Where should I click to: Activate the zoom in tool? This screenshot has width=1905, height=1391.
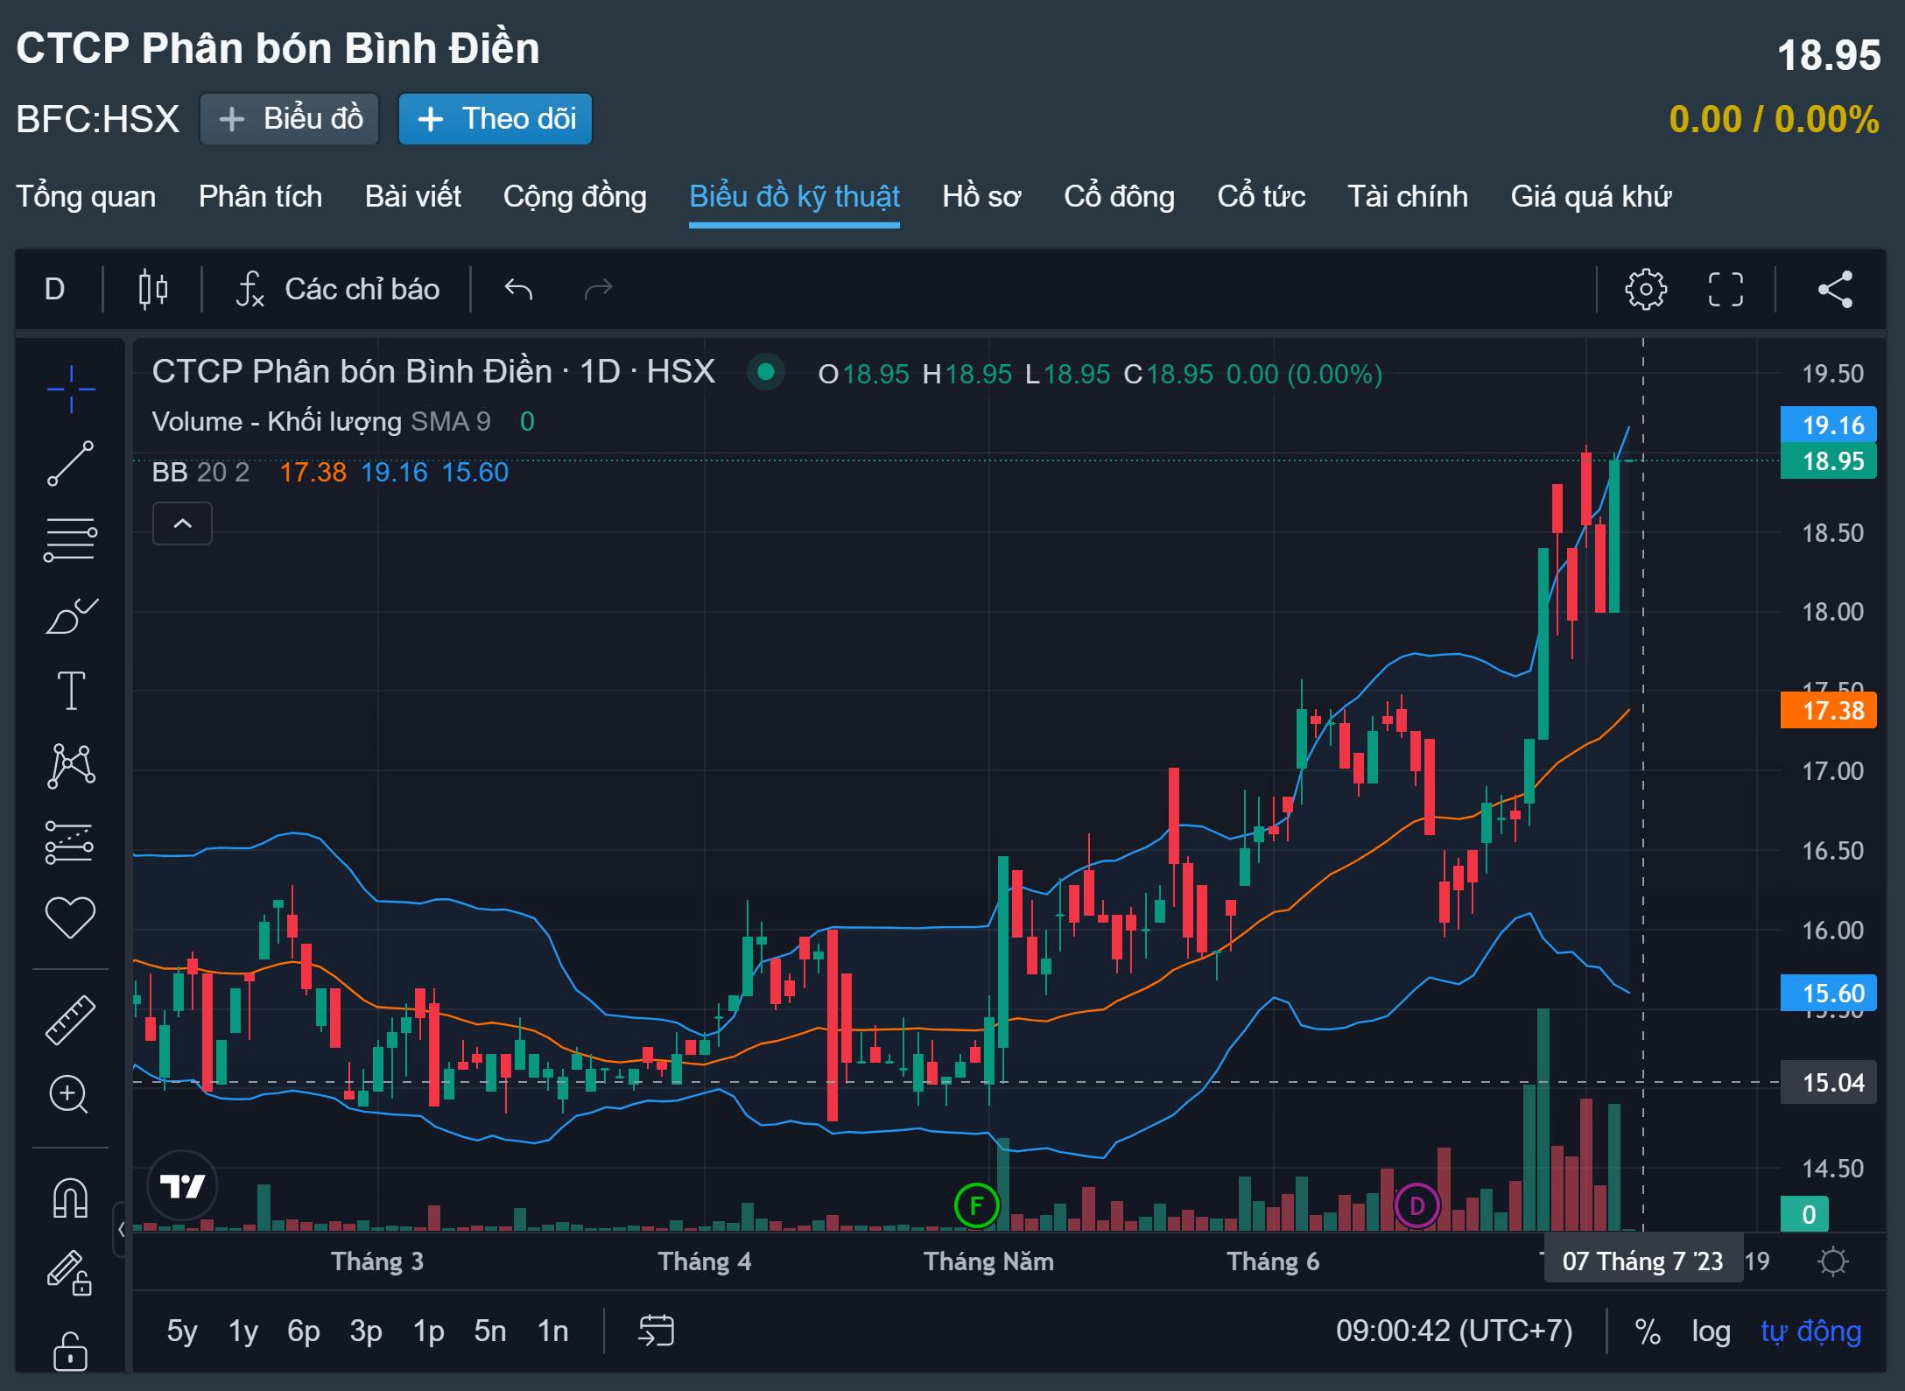click(x=69, y=1094)
